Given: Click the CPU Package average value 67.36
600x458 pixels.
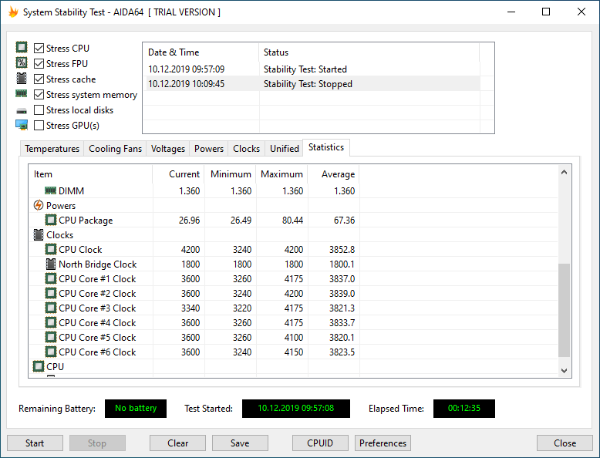Looking at the screenshot, I should click(x=344, y=220).
